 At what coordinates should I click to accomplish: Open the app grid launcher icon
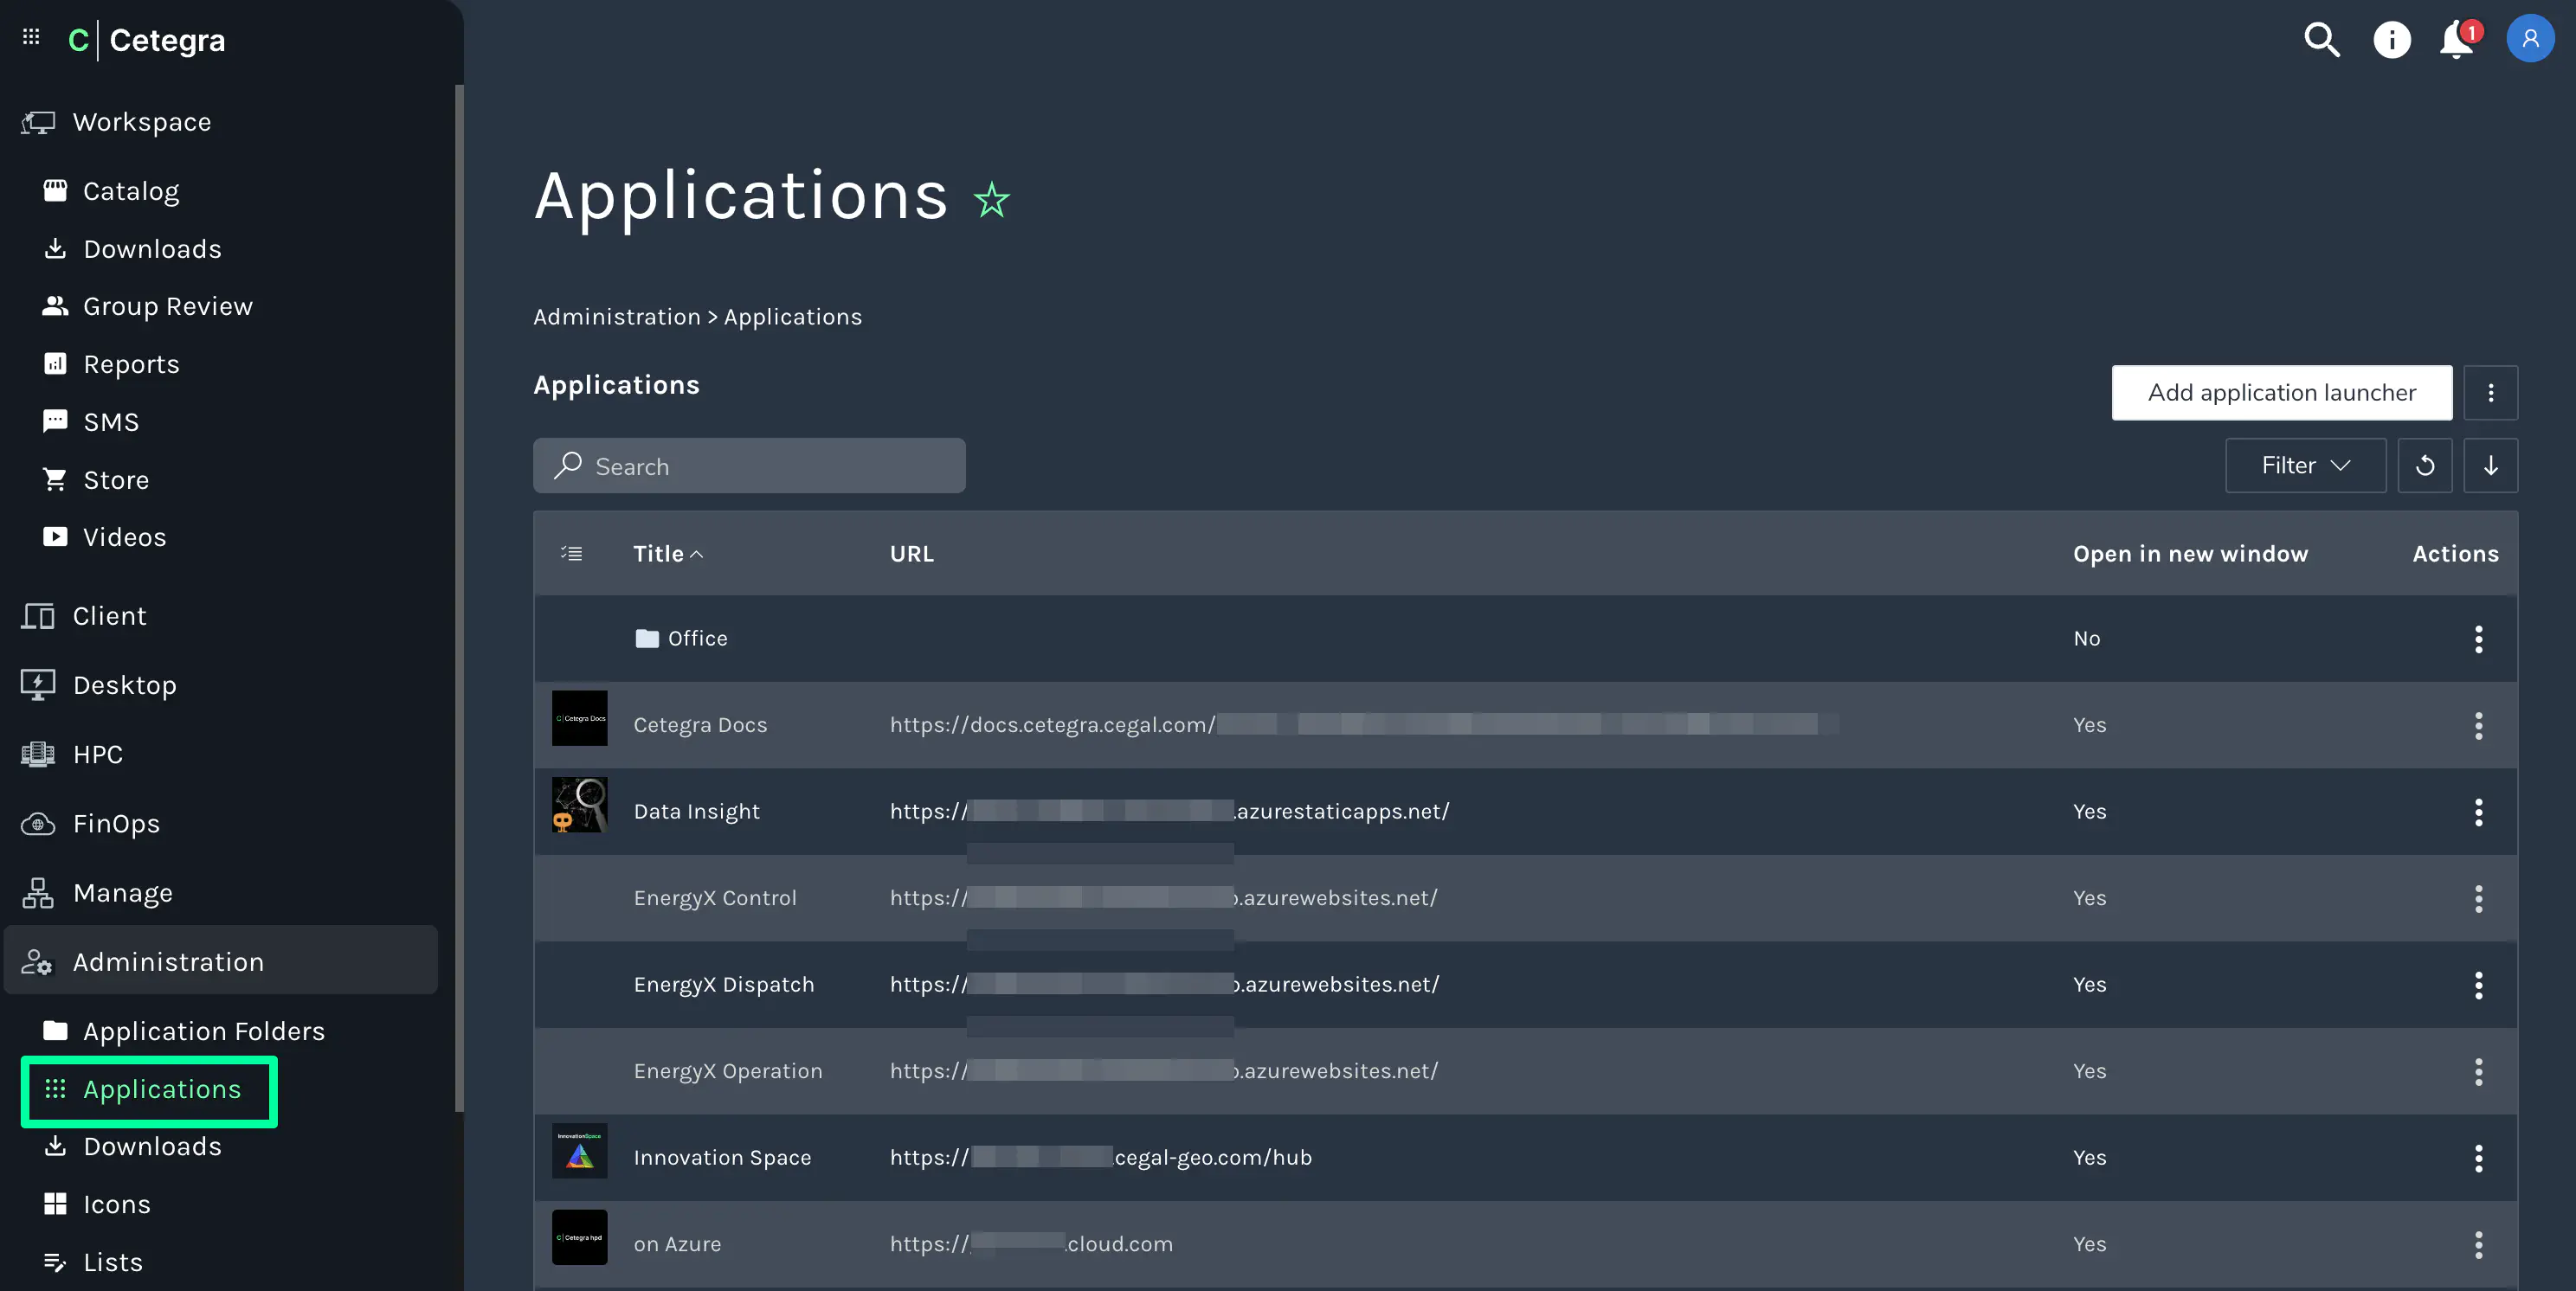31,37
